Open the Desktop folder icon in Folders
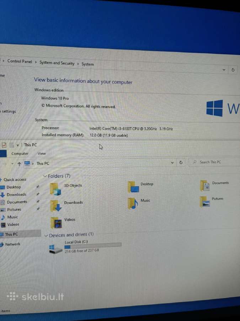The height and width of the screenshot is (321, 240). click(x=133, y=187)
